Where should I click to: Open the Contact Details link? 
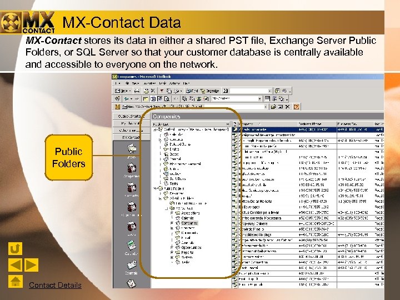(55, 285)
